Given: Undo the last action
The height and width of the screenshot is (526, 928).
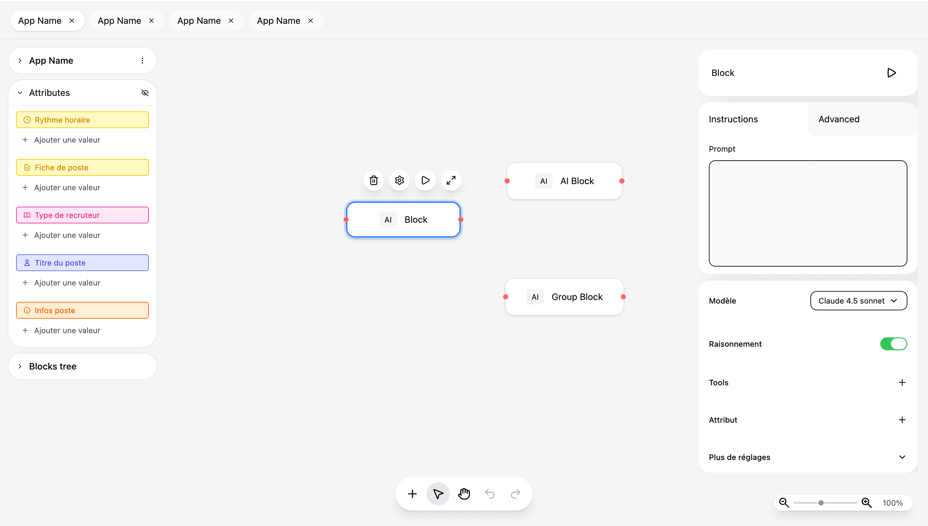Looking at the screenshot, I should (489, 493).
